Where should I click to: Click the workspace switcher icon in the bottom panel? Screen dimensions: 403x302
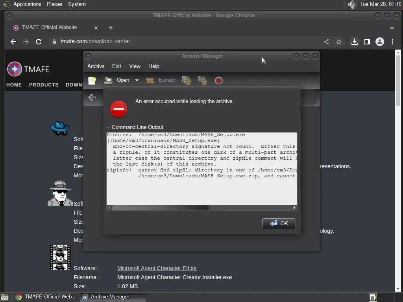click(x=373, y=297)
